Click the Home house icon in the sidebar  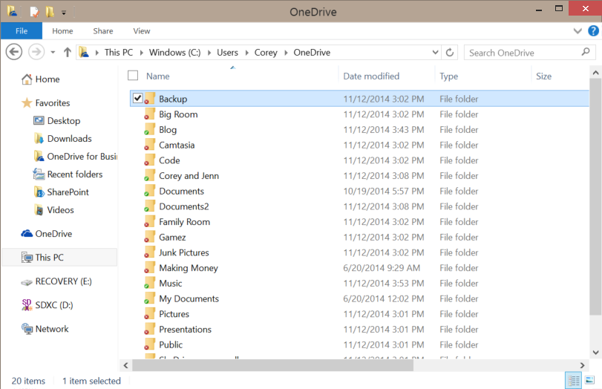[27, 79]
